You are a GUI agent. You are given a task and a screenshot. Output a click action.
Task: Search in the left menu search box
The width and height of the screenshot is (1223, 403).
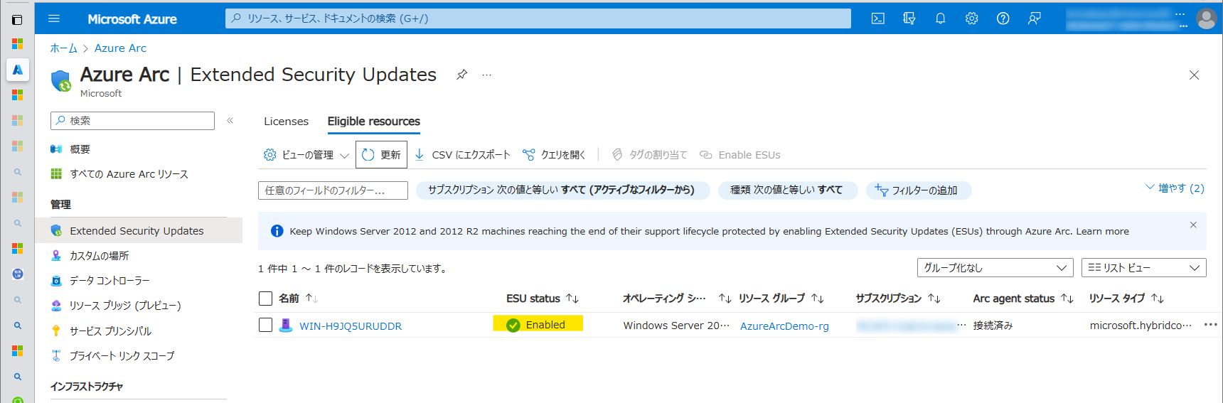tap(132, 121)
